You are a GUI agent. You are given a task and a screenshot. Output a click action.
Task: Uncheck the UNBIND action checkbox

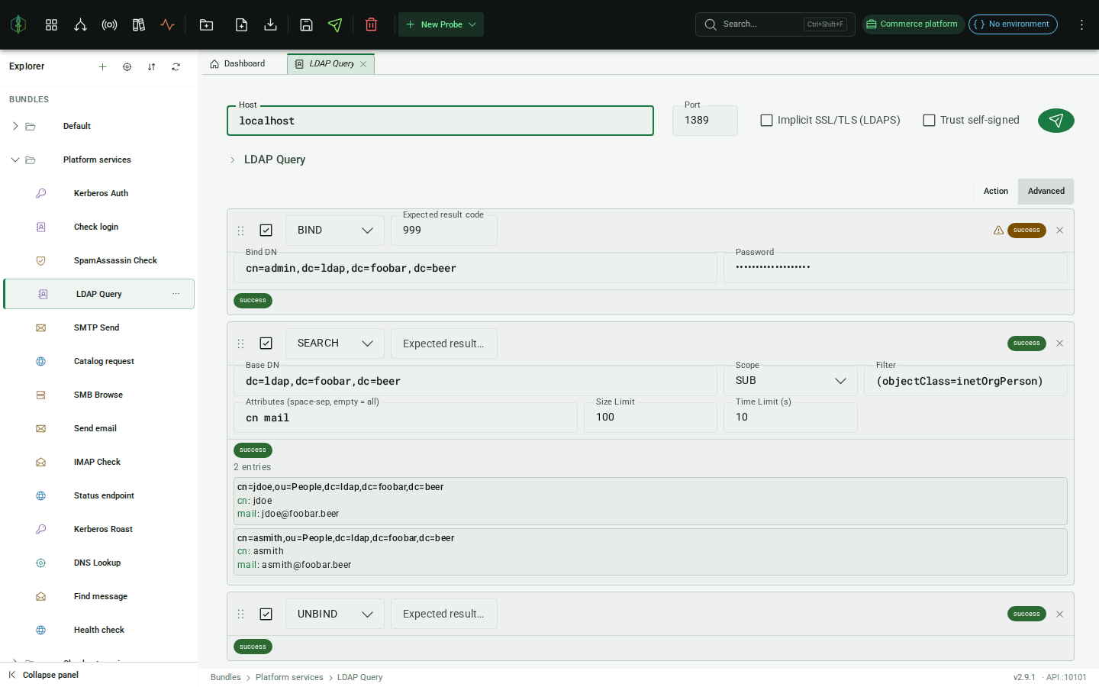pos(266,614)
